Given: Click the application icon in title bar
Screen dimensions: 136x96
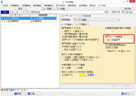Looking at the screenshot, I should (x=2, y=2).
